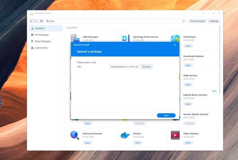
Task: Open Beta Packages in the sidebar
Action: (x=45, y=41)
